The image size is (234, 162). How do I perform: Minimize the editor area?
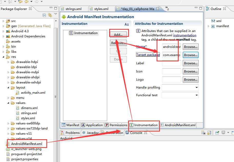196,7
